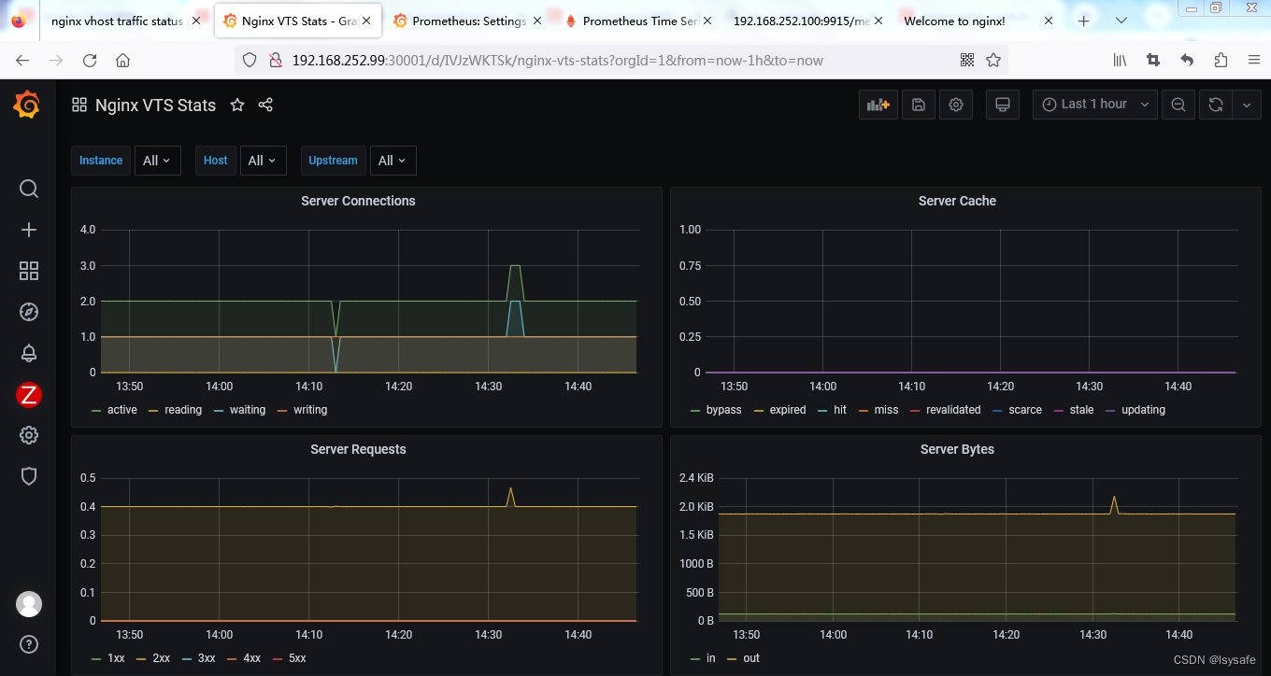Open the Zabbix red Z plugin icon
The image size is (1271, 676).
coord(29,395)
